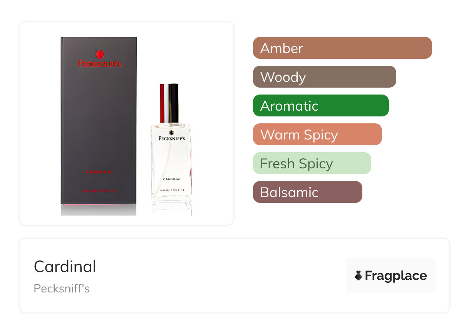Screen dimensions: 469x332
Task: Select the green Aromatic accord bar
Action: (x=321, y=106)
